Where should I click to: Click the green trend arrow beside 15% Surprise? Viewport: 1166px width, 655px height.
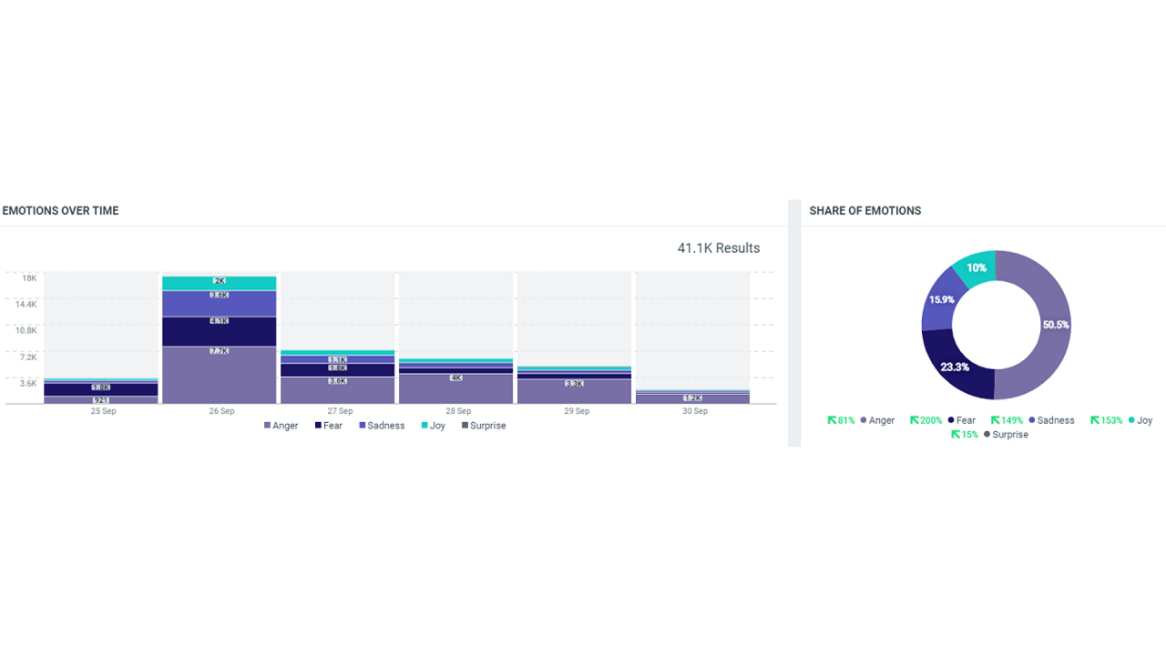956,435
